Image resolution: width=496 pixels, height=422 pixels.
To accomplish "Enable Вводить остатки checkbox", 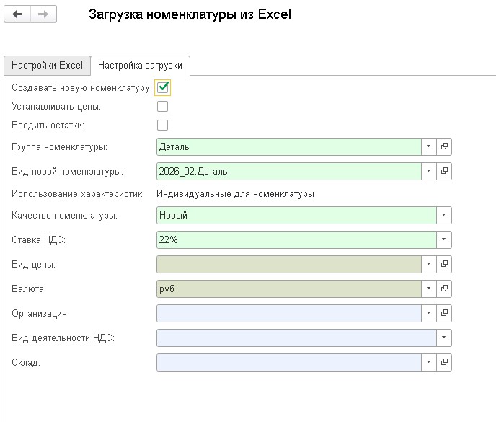I will (163, 125).
